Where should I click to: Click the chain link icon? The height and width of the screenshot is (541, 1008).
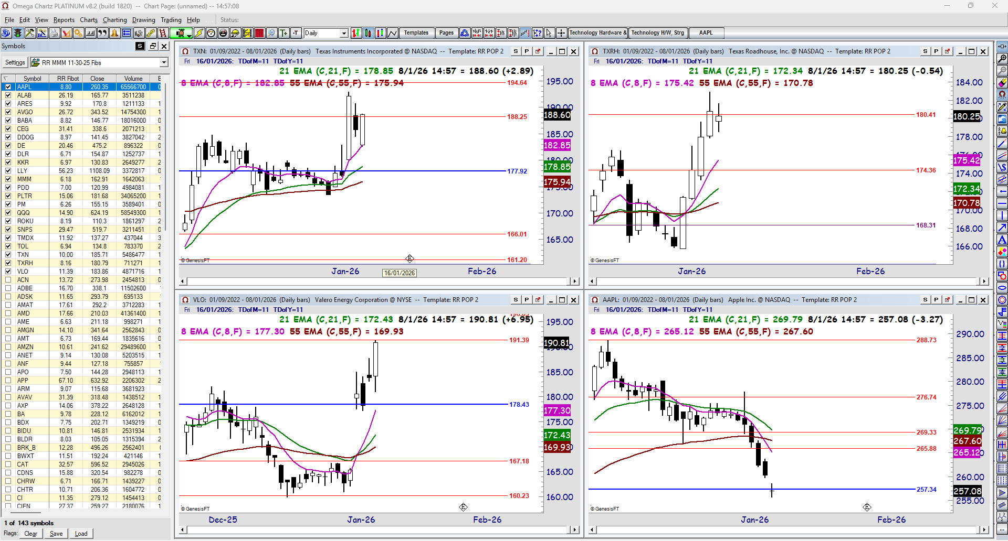click(x=151, y=33)
